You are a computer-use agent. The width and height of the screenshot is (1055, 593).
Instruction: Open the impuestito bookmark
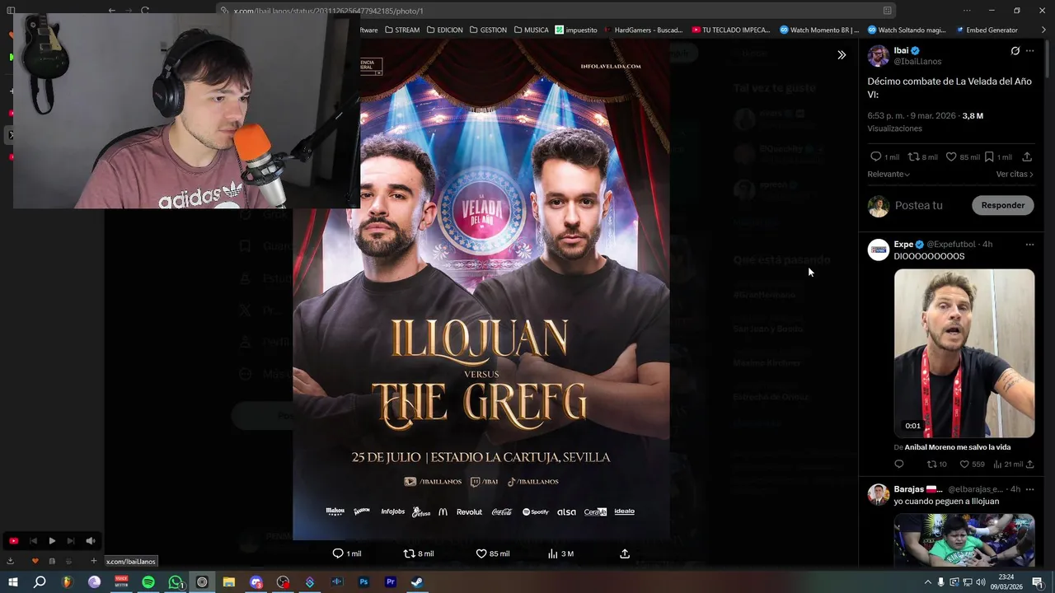pos(576,30)
